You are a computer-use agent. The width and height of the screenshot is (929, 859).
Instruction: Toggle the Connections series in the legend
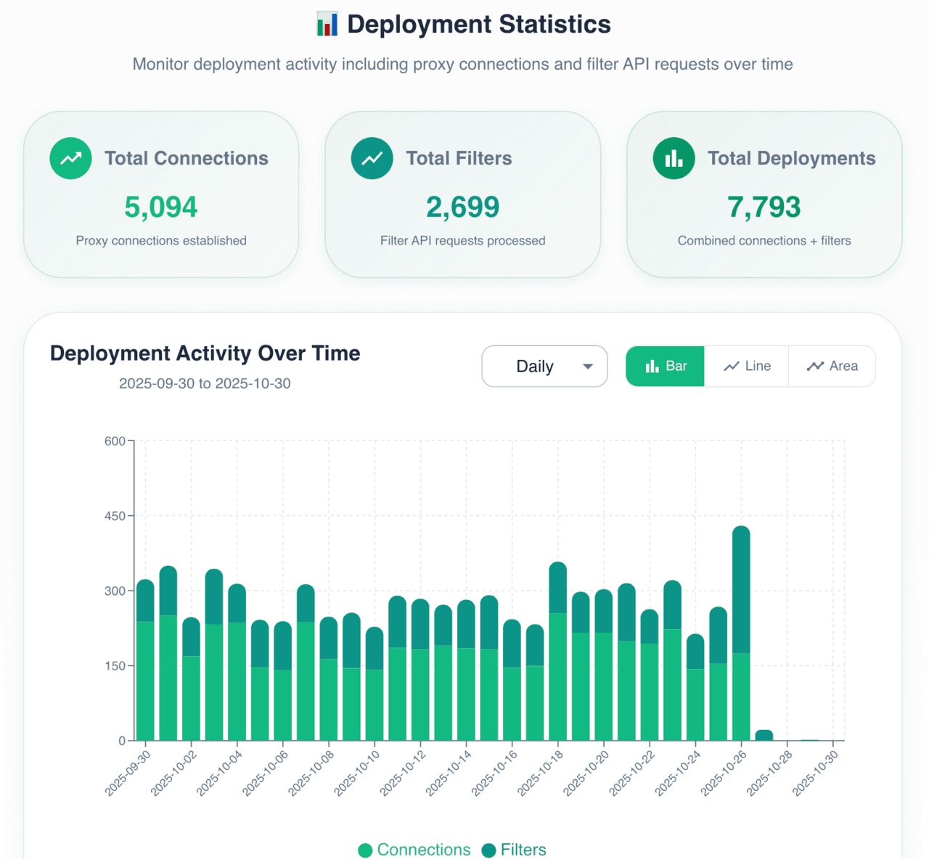click(x=413, y=850)
